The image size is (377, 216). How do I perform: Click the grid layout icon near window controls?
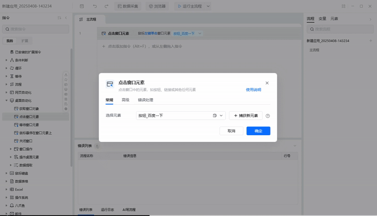[344, 6]
